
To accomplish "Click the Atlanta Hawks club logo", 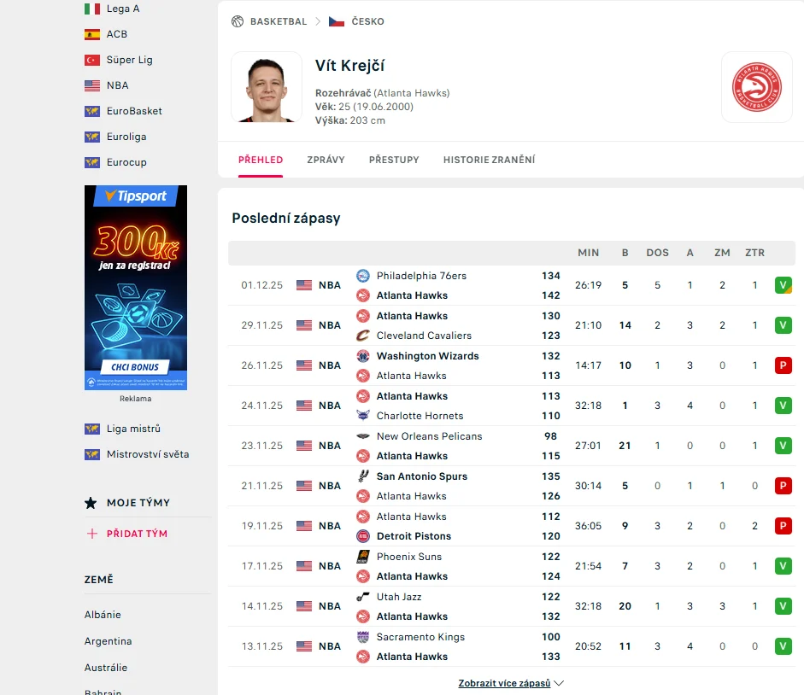I will 756,87.
